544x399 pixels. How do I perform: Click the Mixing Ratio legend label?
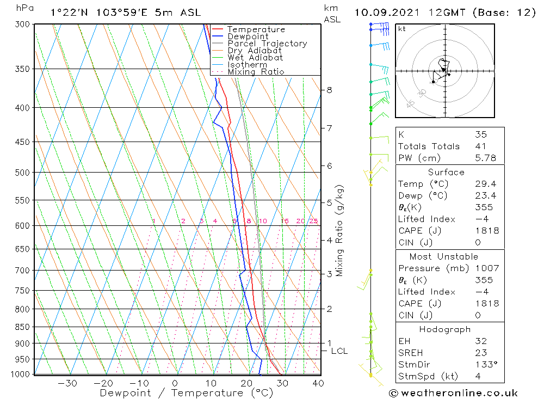256,72
